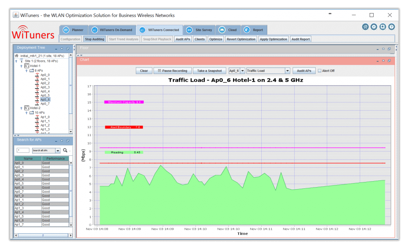Viewport: 409px width, 249px height.
Task: Open settings gear icon
Action: 374,27
